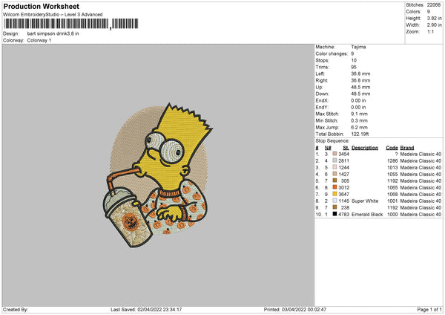This screenshot has height=315, width=445.
Task: Click the 'Created By:' footer label
Action: (16, 309)
